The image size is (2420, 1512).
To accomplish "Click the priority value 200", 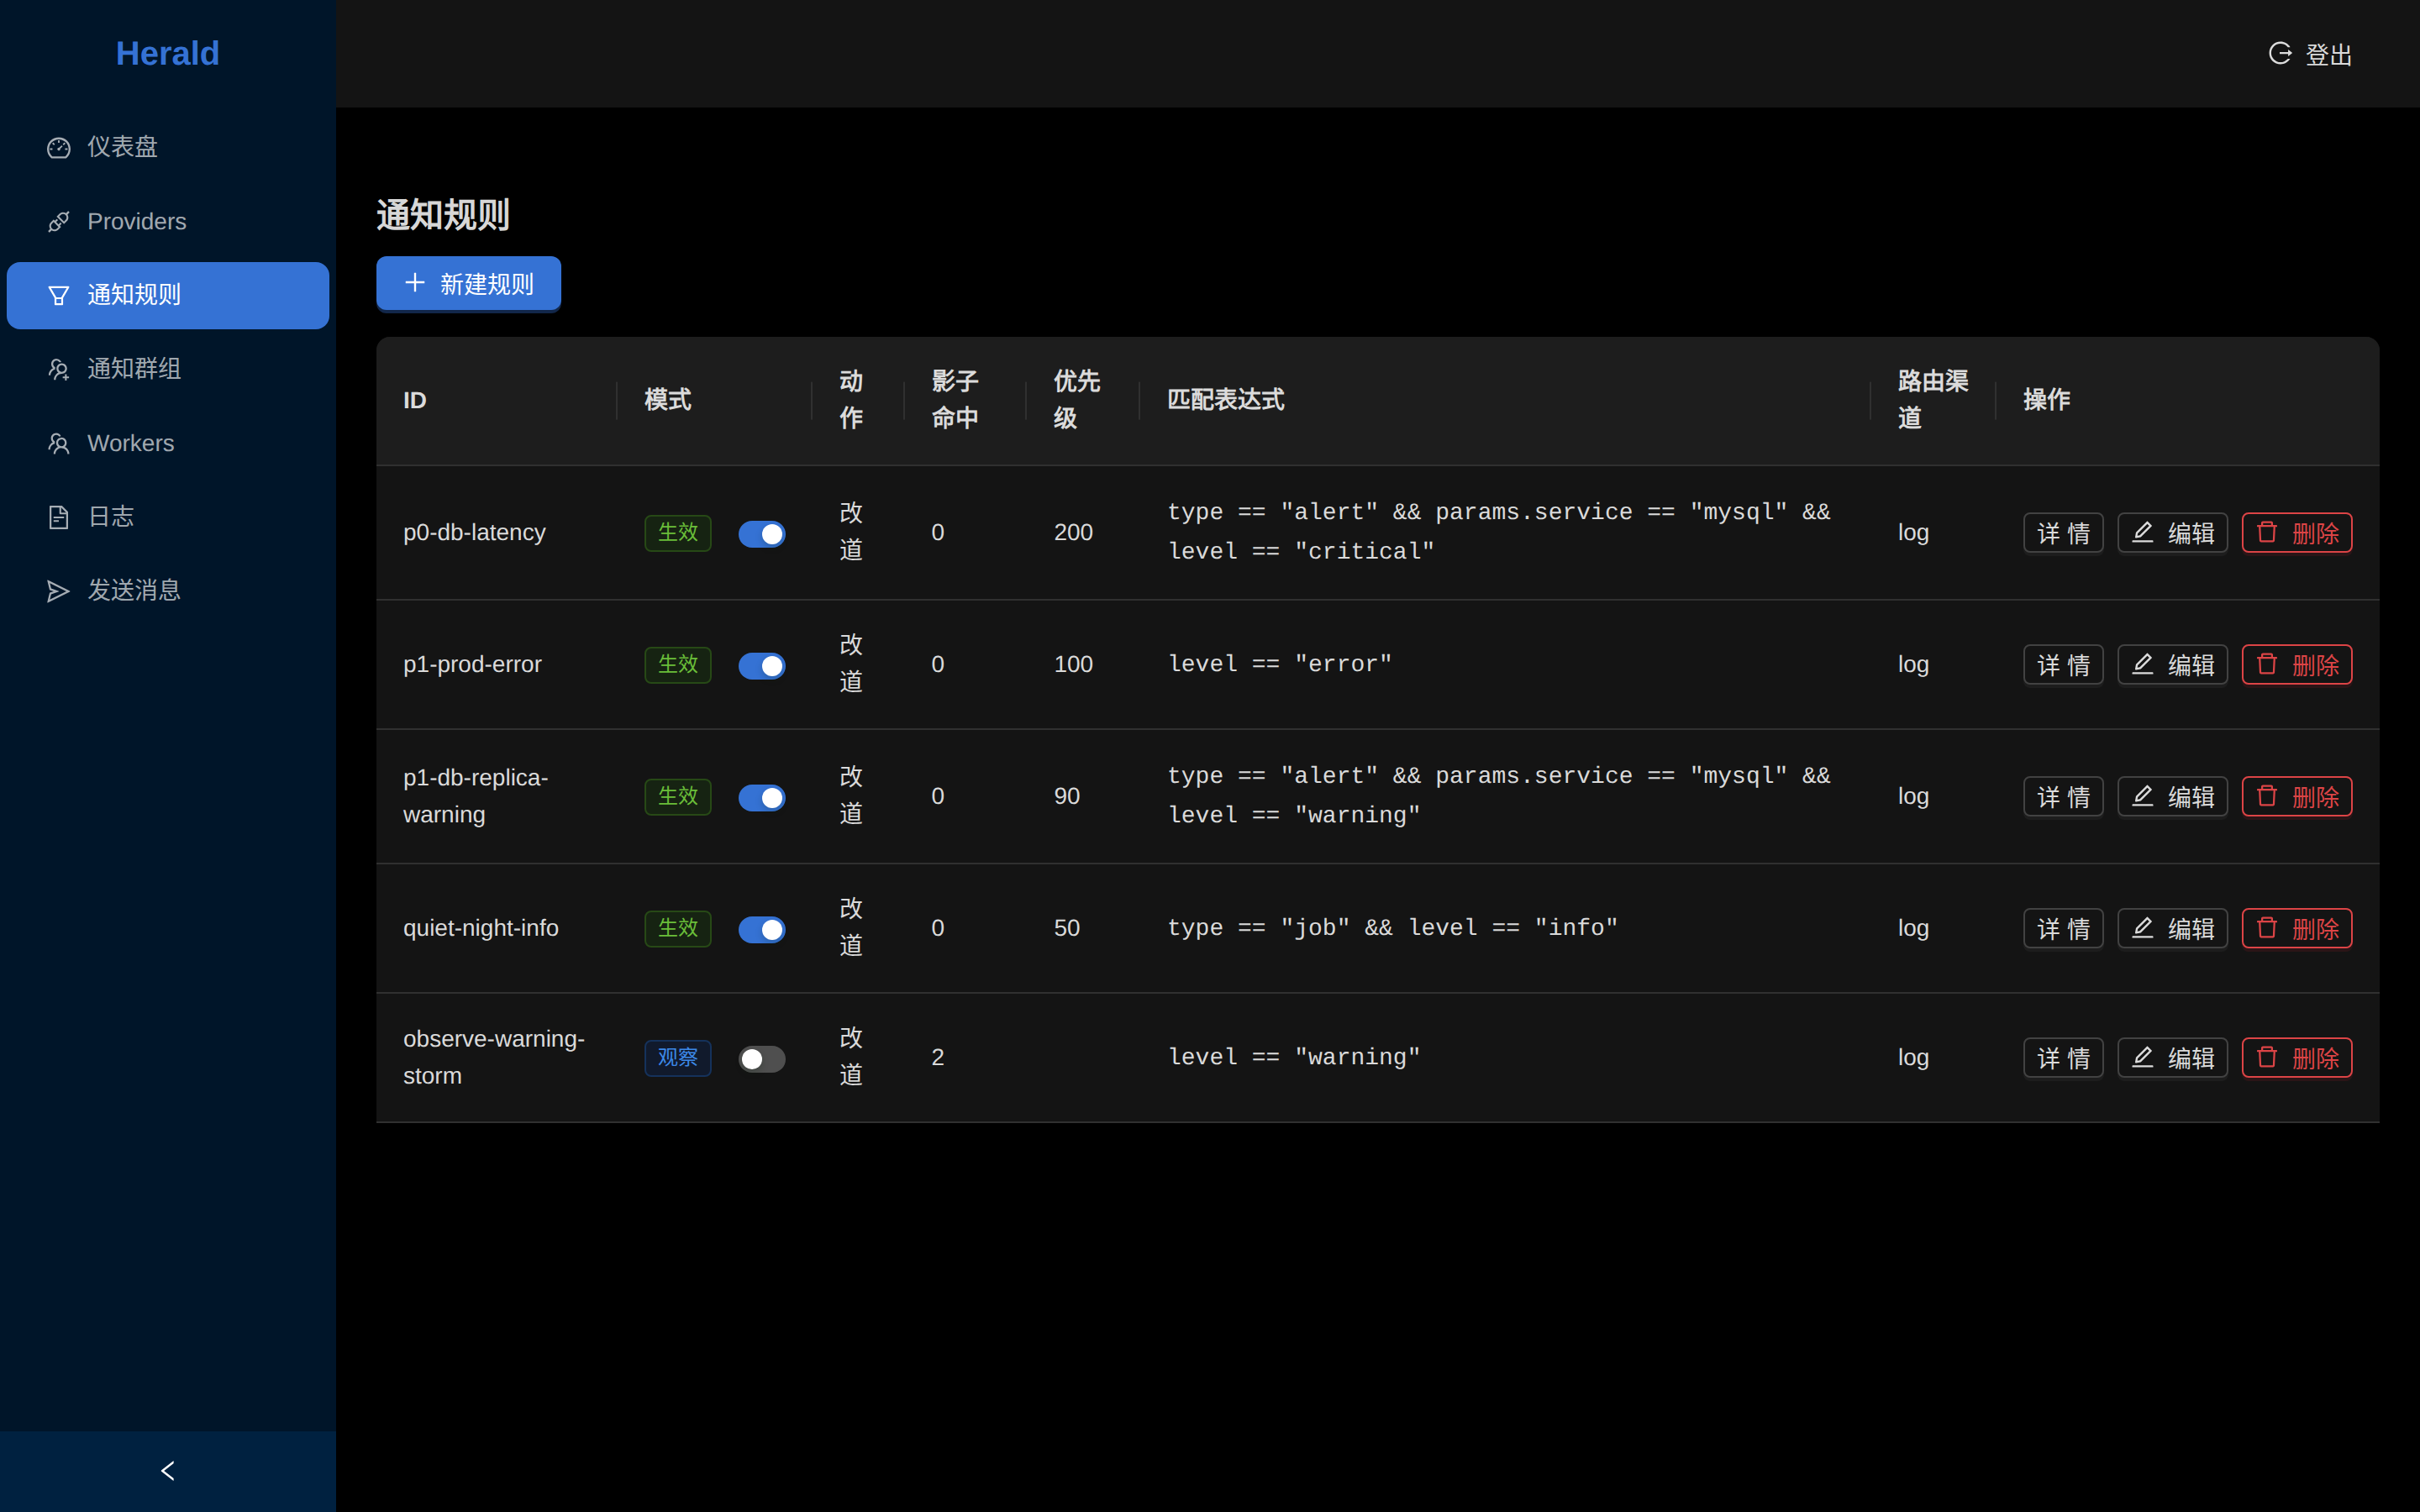I will click(x=1073, y=533).
